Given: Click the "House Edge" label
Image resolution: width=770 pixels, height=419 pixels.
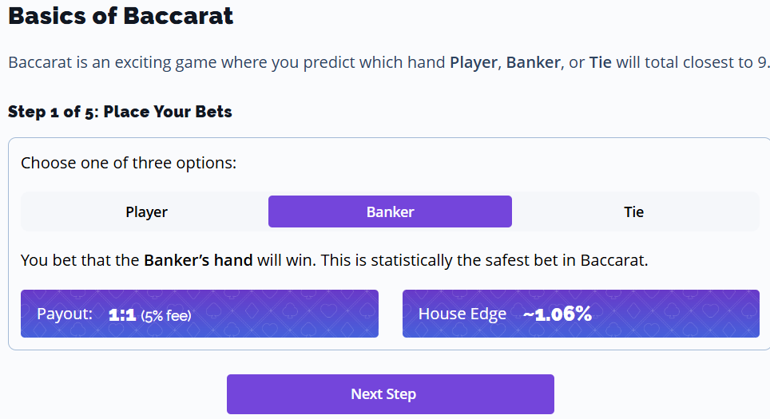Looking at the screenshot, I should pyautogui.click(x=462, y=314).
